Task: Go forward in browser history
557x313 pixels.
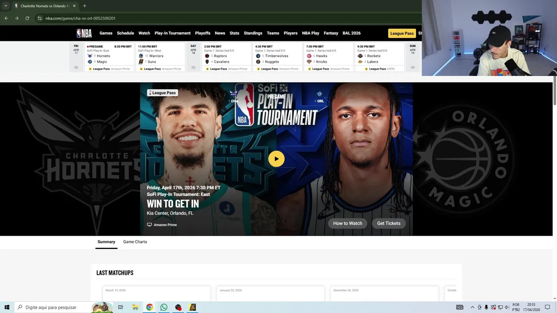Action: coord(17,18)
